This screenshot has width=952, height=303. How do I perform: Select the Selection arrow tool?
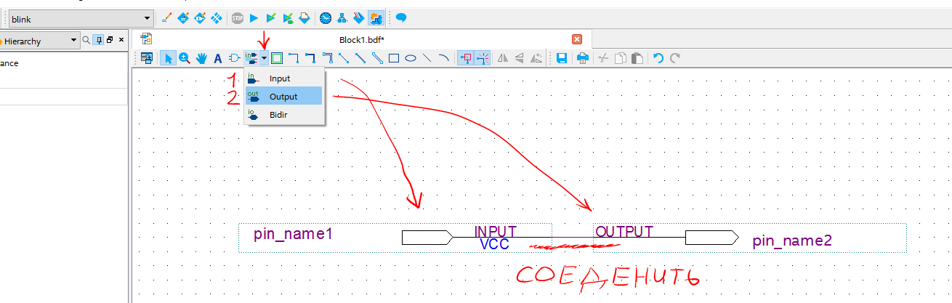[168, 58]
